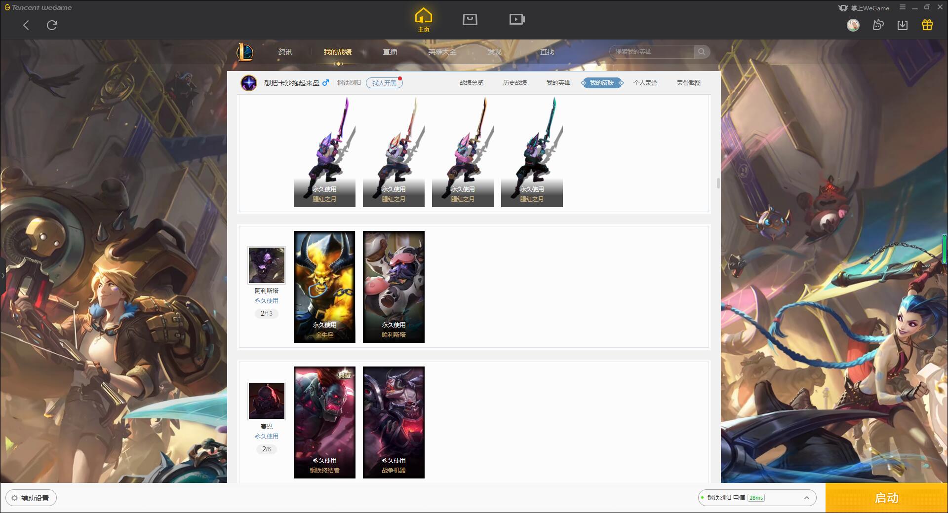Open the store bag icon in top bar

click(x=470, y=19)
